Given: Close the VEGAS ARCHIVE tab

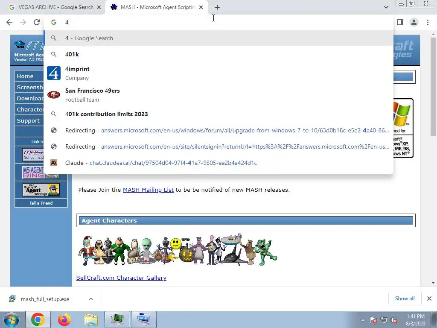Looking at the screenshot, I should point(99,8).
